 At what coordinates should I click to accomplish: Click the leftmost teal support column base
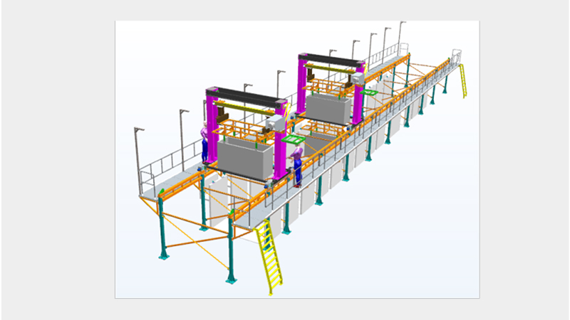(164, 255)
